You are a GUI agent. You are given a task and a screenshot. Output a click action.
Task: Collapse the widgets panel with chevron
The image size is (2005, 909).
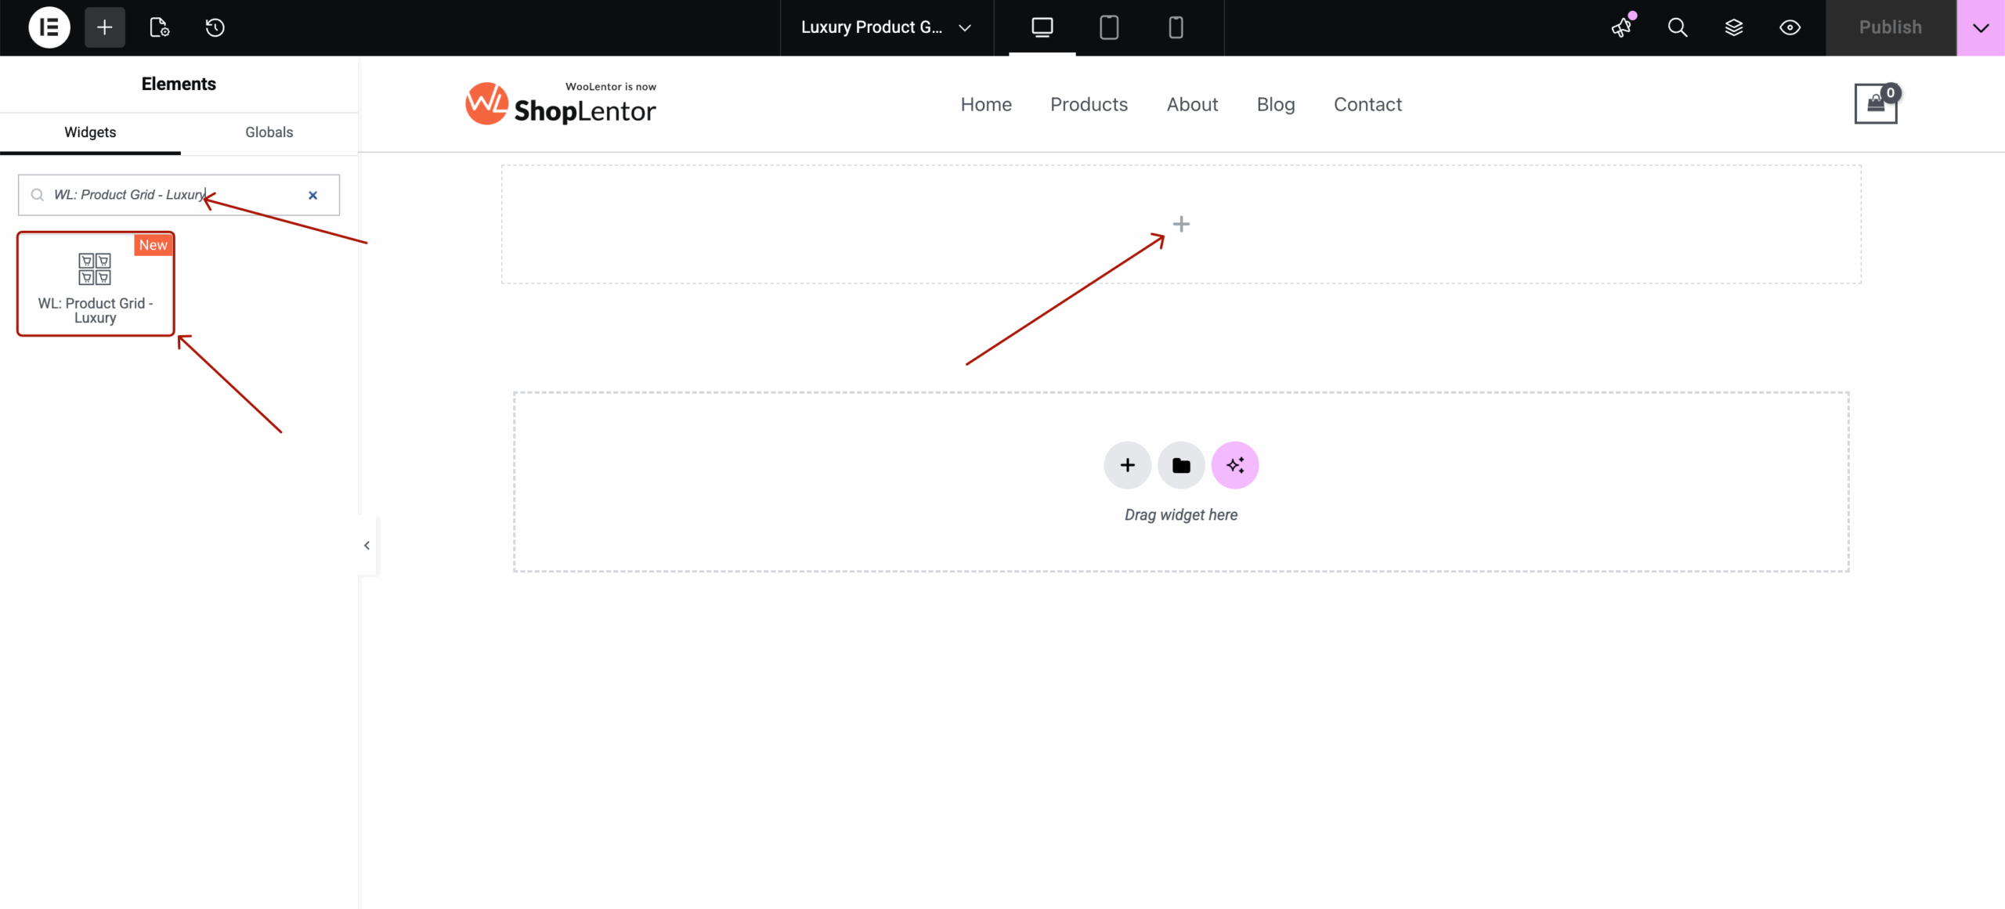[366, 545]
